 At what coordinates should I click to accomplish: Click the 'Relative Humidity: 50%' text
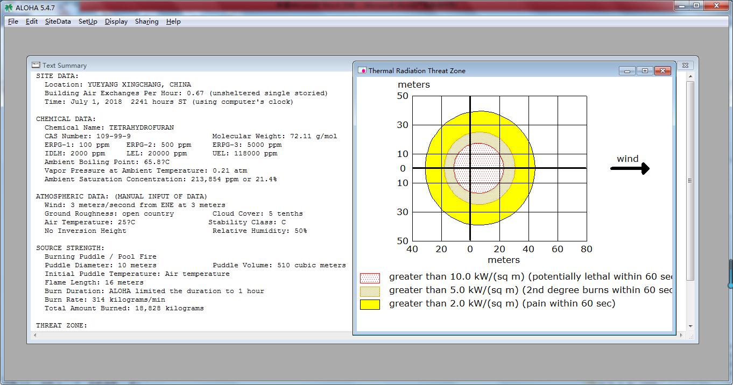[x=260, y=231]
